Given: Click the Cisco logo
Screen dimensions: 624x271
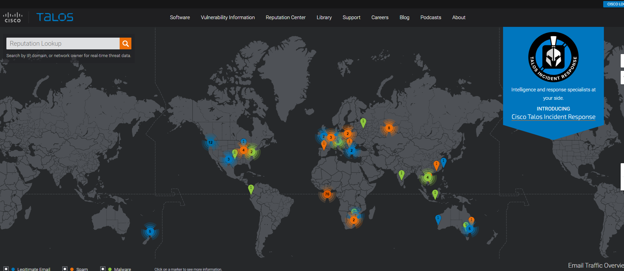Looking at the screenshot, I should click(13, 17).
